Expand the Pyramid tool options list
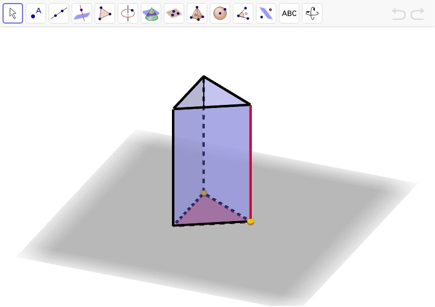 point(204,20)
